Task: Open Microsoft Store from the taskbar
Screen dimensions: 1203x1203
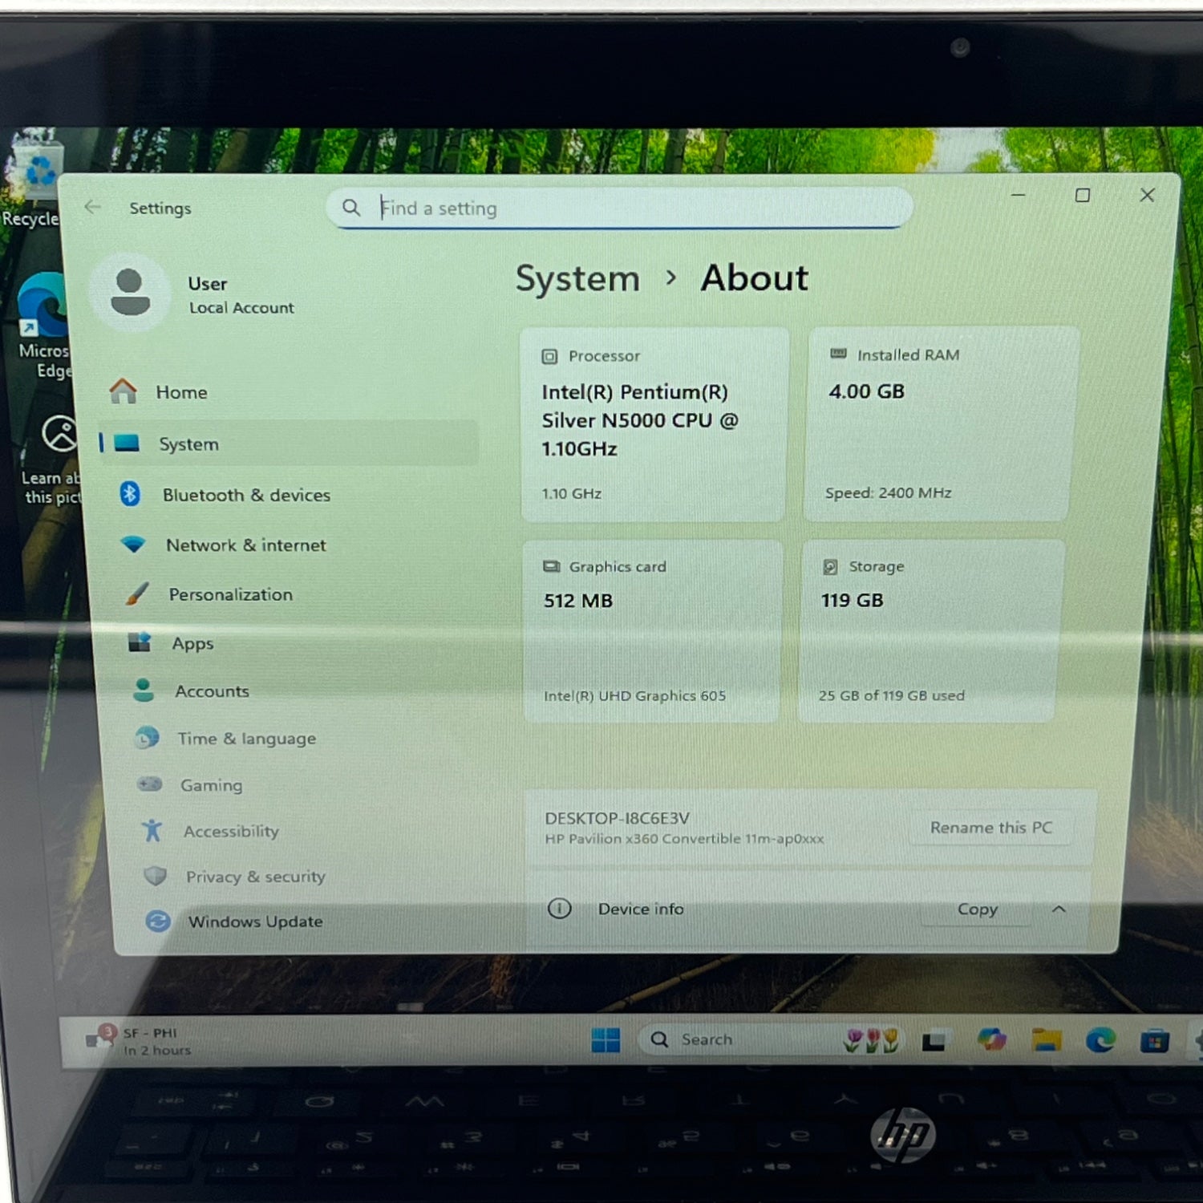Action: [1154, 1042]
